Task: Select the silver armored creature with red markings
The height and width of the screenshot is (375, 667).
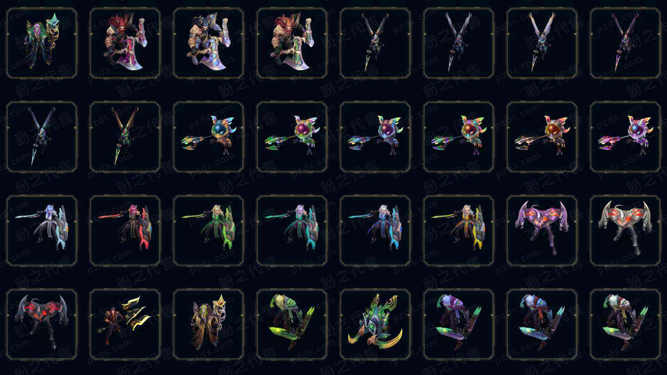Action: click(625, 231)
